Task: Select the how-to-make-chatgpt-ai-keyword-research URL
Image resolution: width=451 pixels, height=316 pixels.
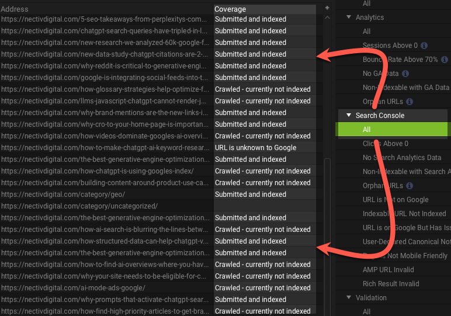Action: [105, 148]
